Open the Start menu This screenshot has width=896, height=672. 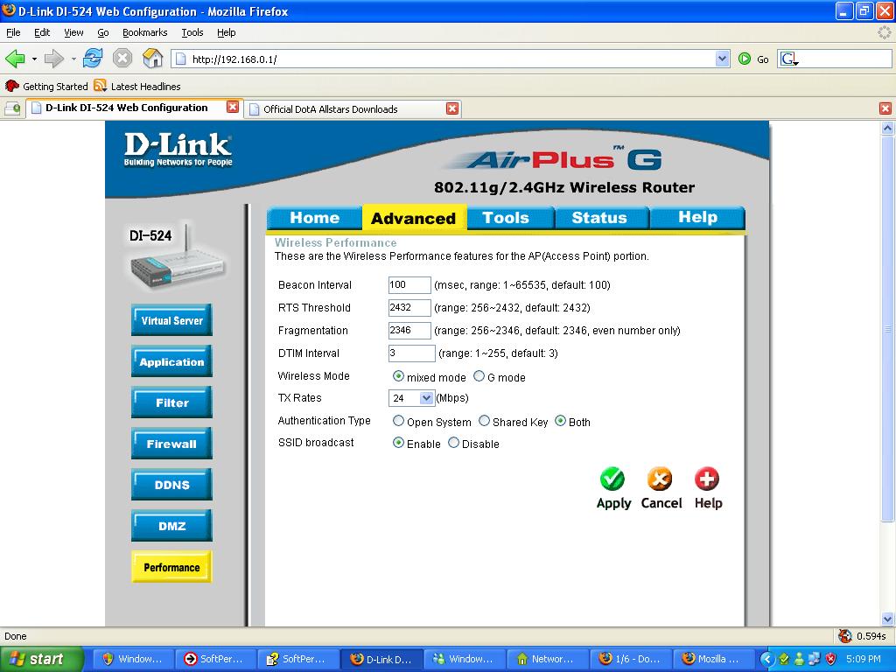42,659
